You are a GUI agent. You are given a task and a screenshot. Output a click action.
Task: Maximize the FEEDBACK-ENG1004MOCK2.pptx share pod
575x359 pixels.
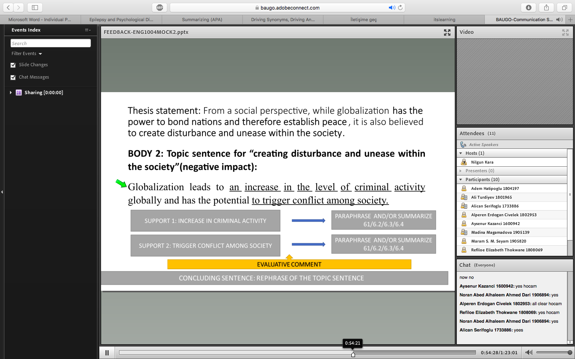point(447,32)
